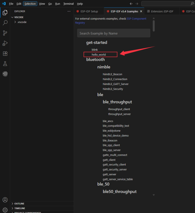The image size is (195, 213).
Task: Open the Source Control view
Action: point(5,33)
